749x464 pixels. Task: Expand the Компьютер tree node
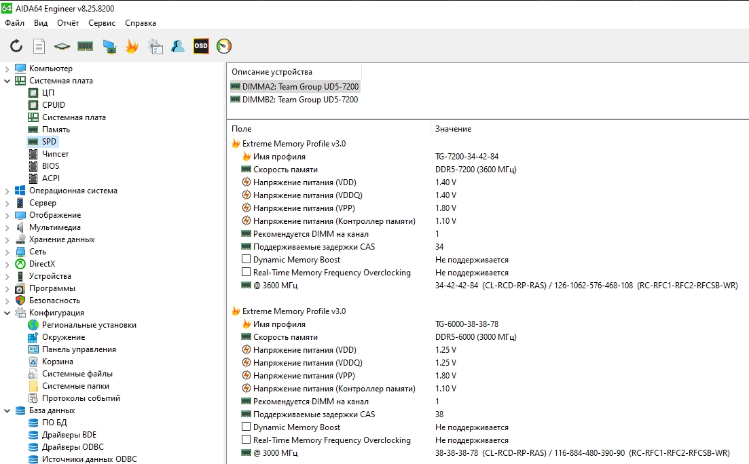click(7, 69)
